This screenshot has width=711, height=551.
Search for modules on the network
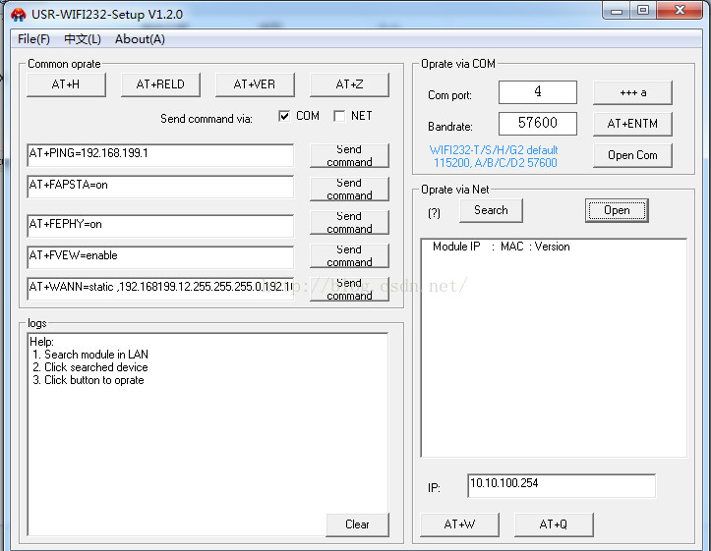point(491,210)
